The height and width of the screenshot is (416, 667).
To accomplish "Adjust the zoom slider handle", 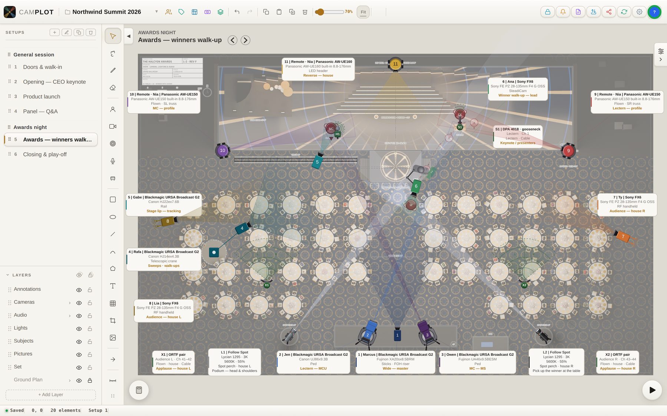I will point(320,12).
